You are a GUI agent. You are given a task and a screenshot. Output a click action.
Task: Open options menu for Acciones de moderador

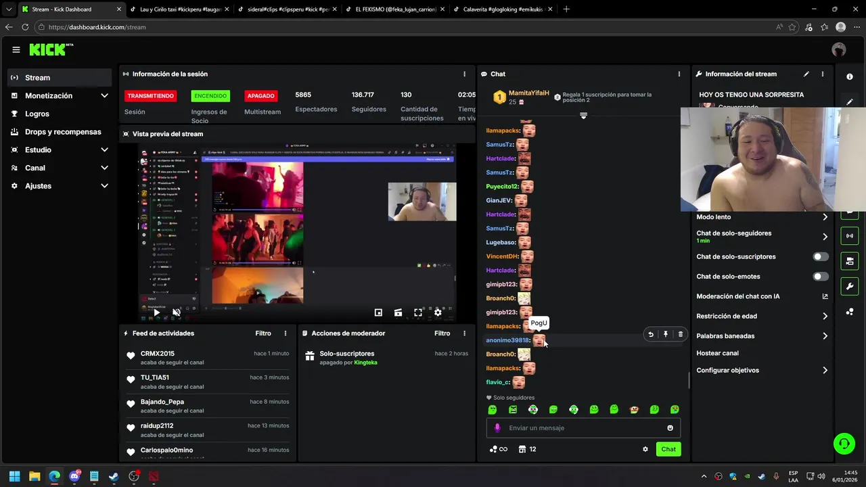coord(464,333)
